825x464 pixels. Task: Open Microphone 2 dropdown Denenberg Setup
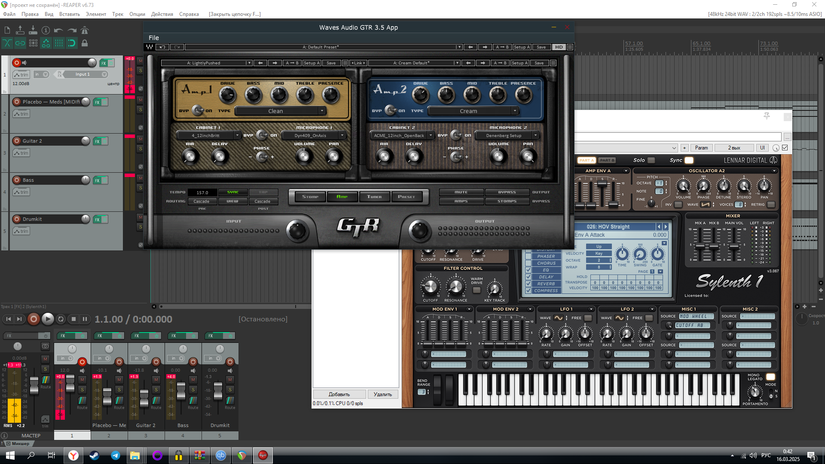pyautogui.click(x=507, y=135)
